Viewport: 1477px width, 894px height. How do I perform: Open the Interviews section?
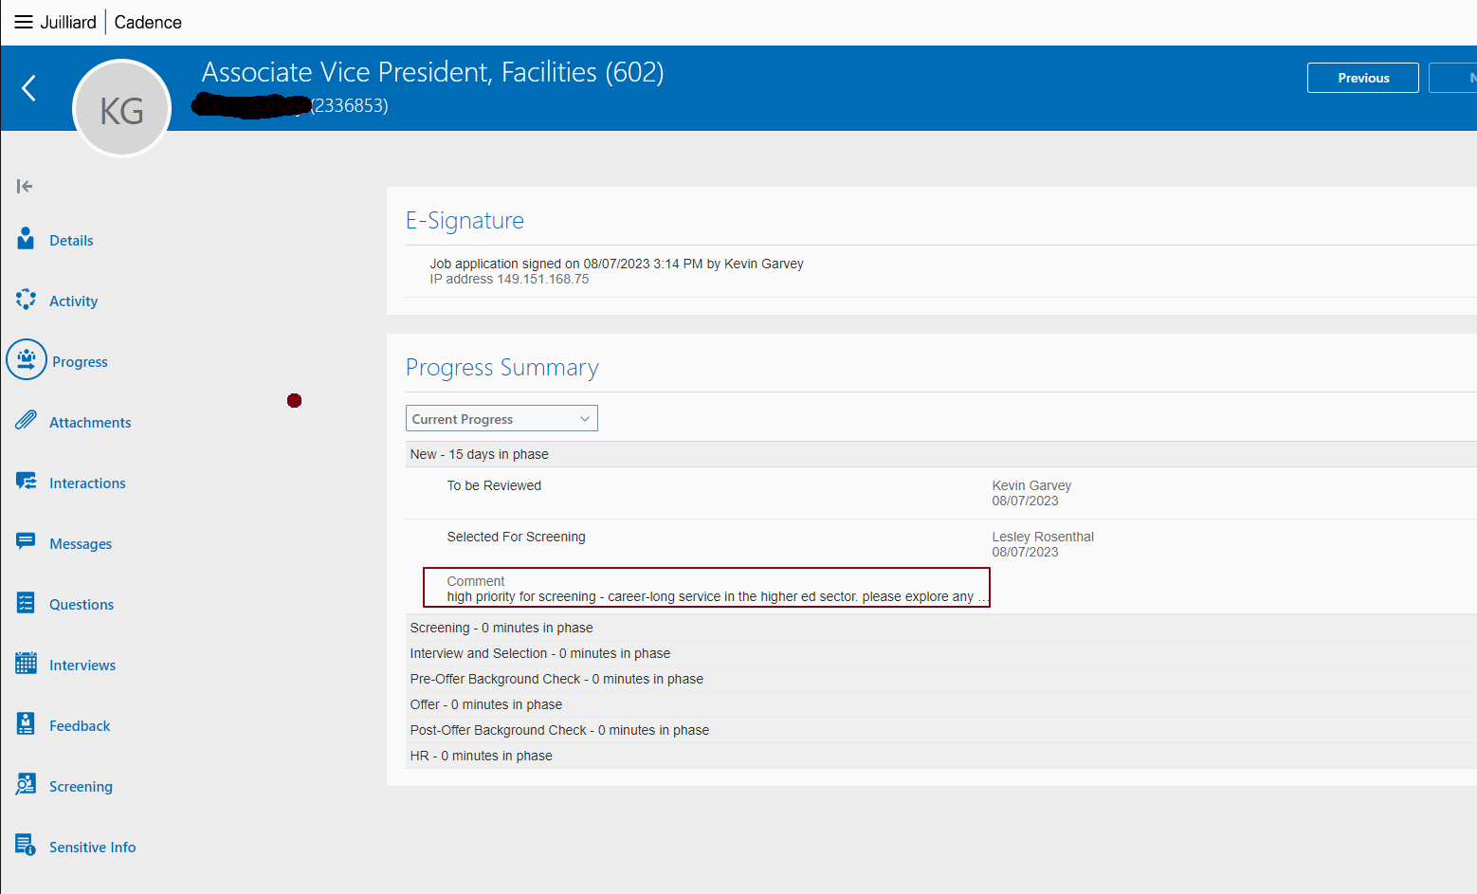pos(82,666)
